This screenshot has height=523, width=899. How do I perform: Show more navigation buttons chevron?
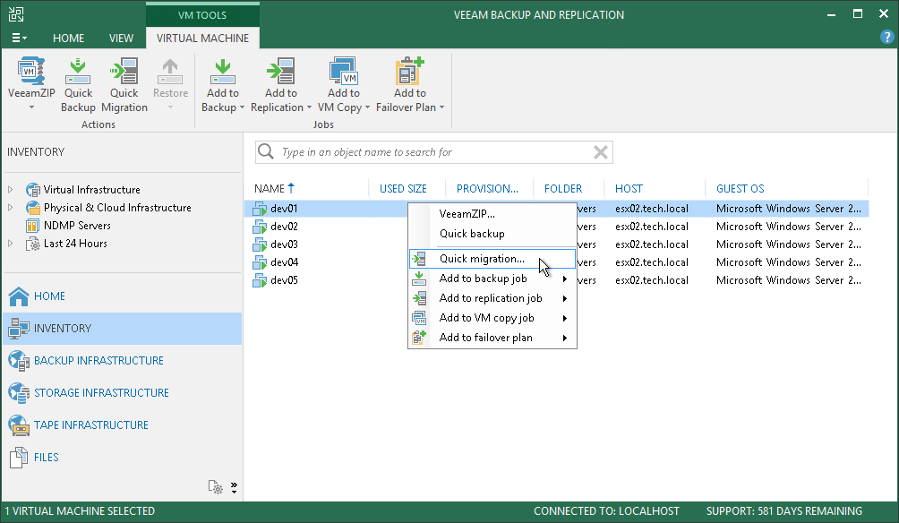[234, 487]
